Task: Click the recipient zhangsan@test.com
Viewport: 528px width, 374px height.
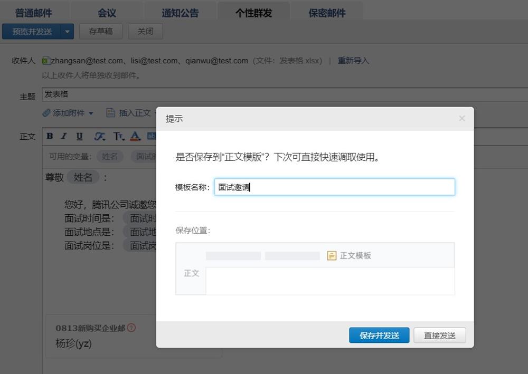Action: 87,61
